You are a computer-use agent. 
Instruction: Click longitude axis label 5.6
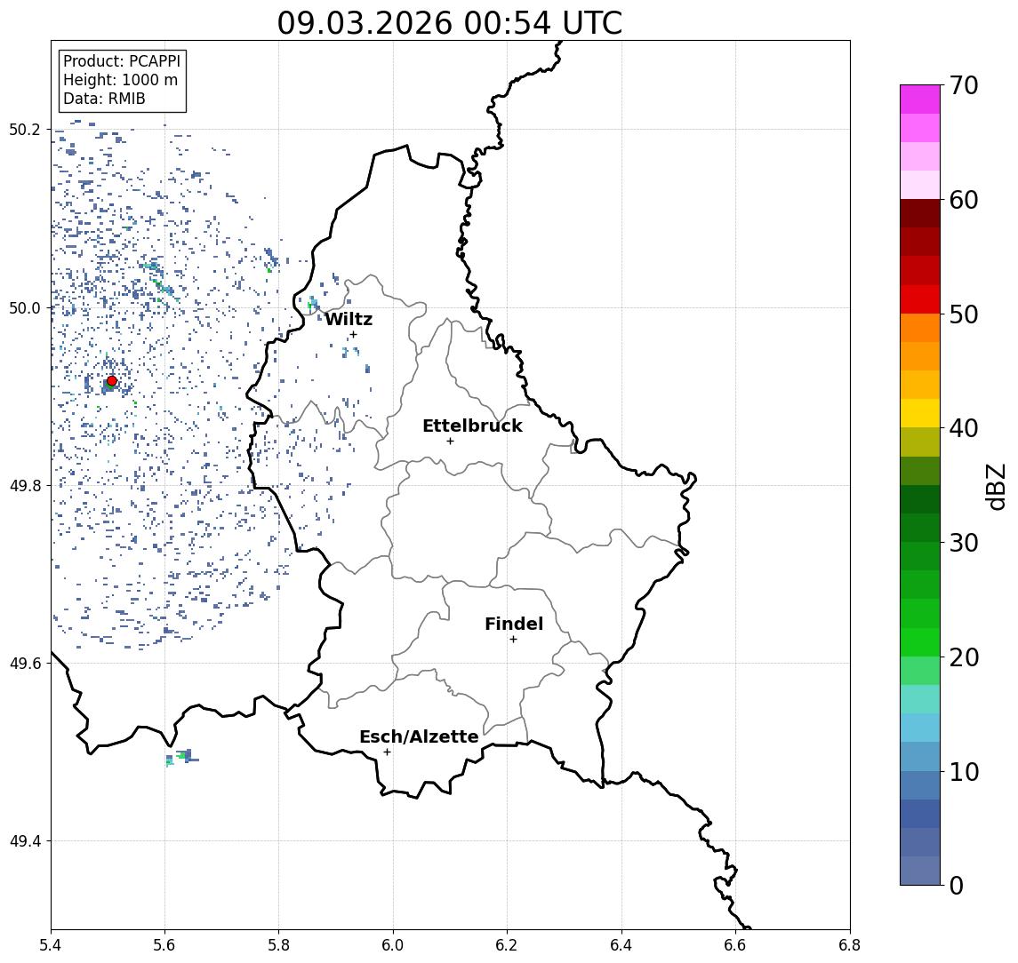[x=164, y=945]
